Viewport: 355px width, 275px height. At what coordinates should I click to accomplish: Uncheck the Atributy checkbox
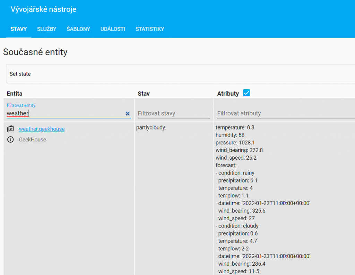(246, 93)
